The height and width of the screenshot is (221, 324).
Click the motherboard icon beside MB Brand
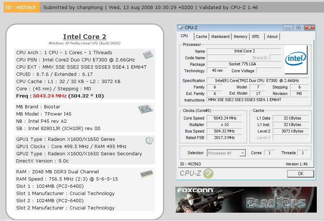tap(145, 109)
